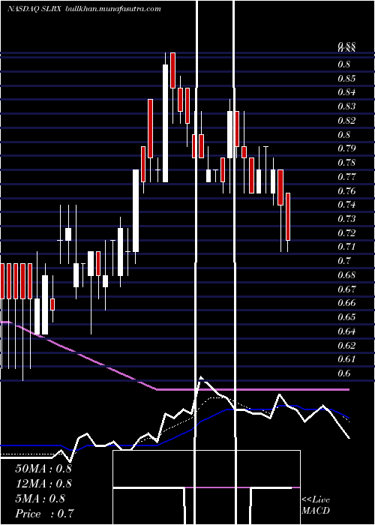
Task: Click the 0.77 price axis label
Action: [x=346, y=177]
